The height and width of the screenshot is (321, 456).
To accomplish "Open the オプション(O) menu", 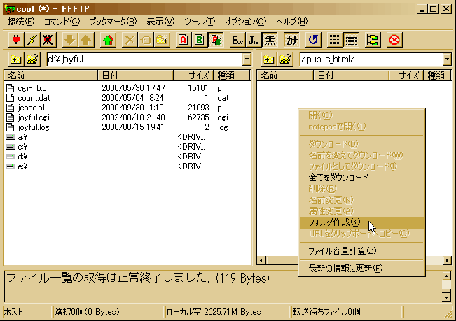I will (245, 22).
